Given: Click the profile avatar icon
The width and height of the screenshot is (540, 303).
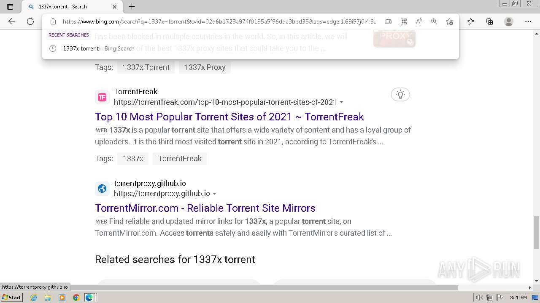Looking at the screenshot, I should (x=509, y=21).
